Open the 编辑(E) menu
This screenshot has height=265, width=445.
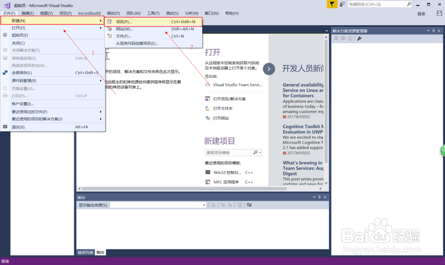click(x=28, y=13)
